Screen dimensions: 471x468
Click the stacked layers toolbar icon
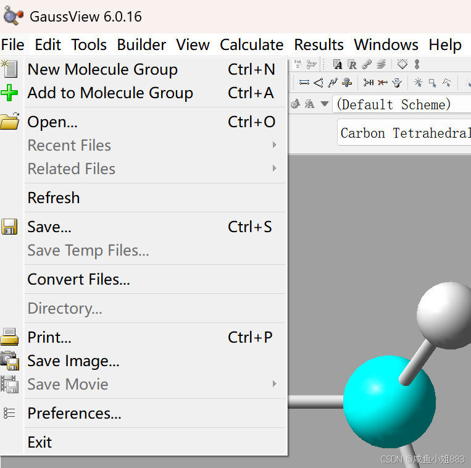tap(381, 64)
